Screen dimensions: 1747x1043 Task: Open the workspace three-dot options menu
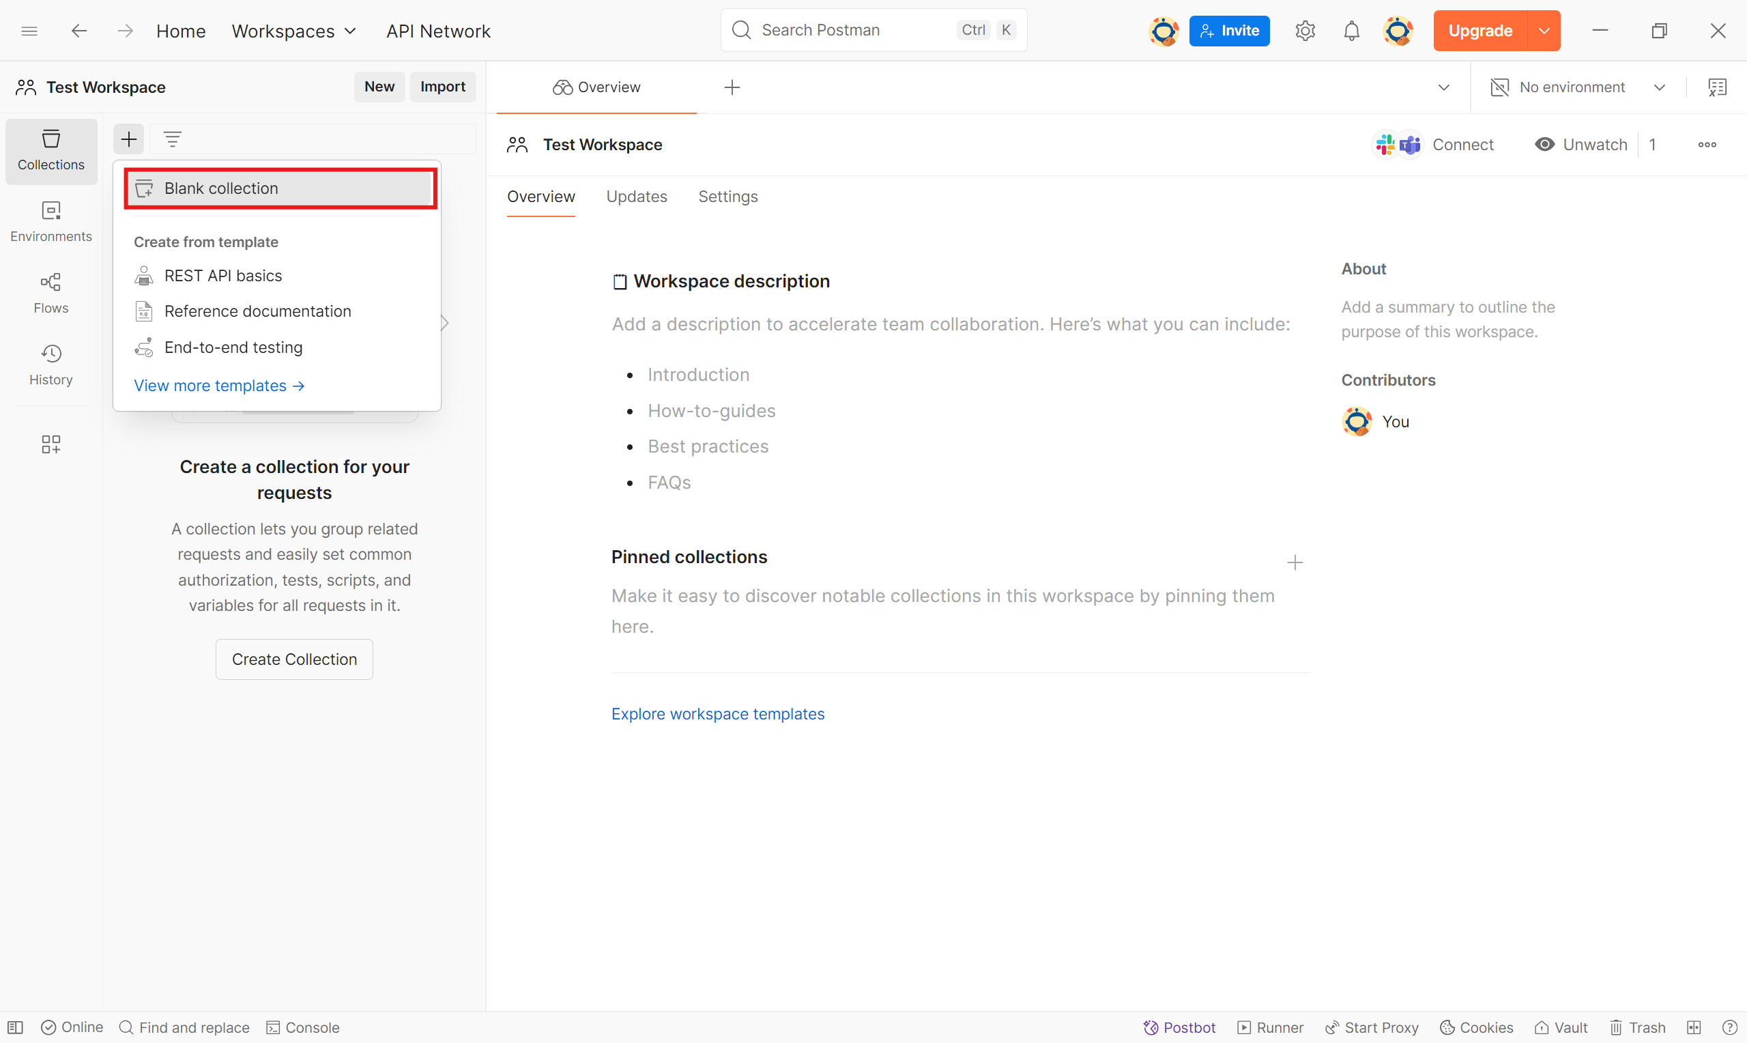pyautogui.click(x=1707, y=145)
